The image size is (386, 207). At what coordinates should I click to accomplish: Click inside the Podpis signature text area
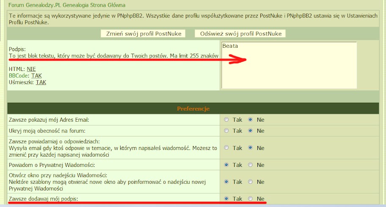click(289, 65)
